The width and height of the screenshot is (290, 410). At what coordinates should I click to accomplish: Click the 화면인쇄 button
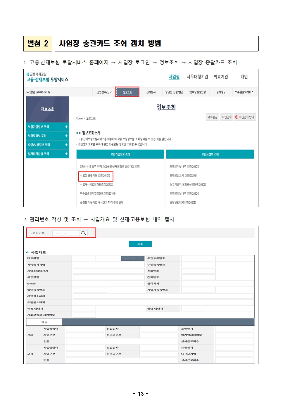coord(227,117)
